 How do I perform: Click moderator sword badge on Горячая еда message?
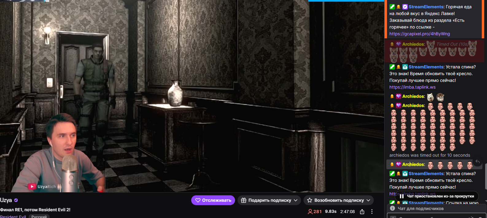click(x=392, y=7)
